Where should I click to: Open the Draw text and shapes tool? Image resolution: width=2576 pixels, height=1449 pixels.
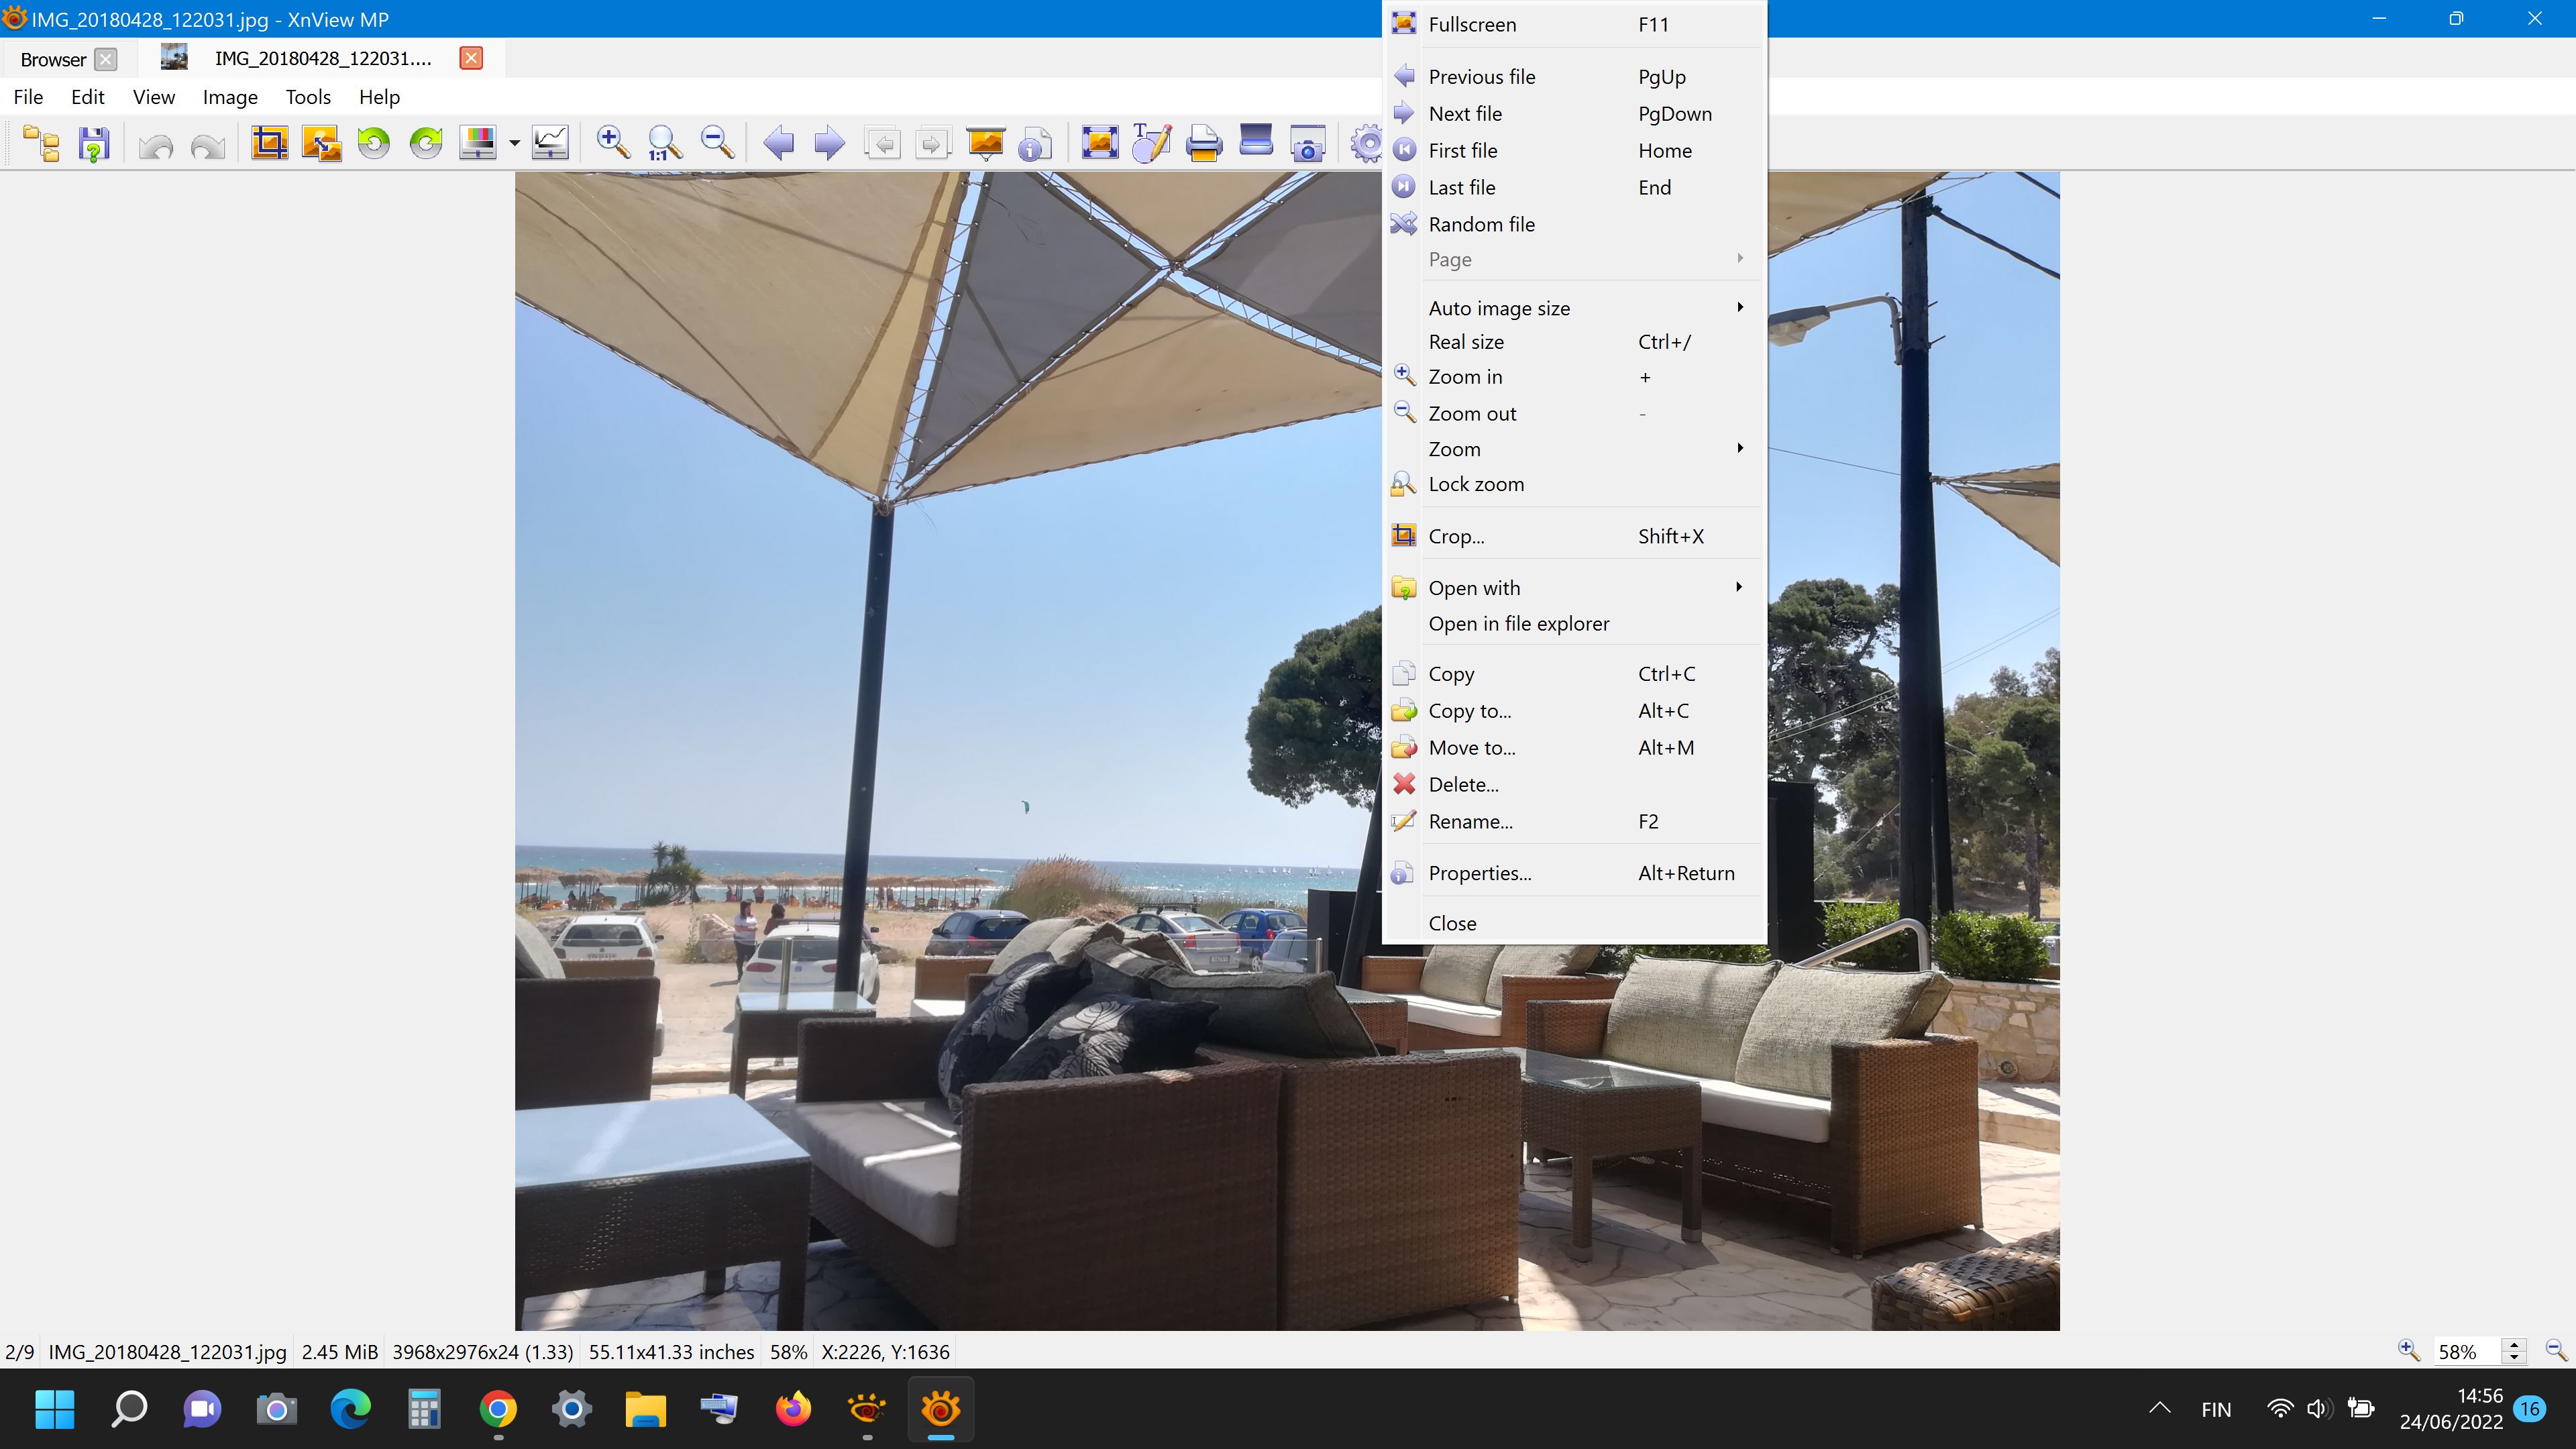[x=1151, y=143]
